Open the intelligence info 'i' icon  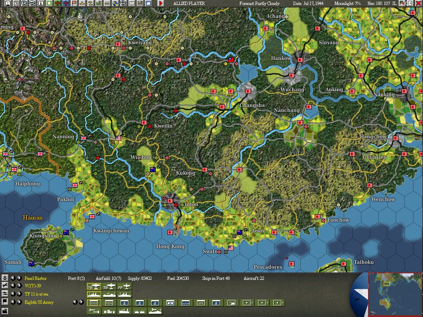[x=41, y=3]
